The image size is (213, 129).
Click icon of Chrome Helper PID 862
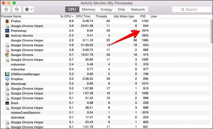[7, 50]
